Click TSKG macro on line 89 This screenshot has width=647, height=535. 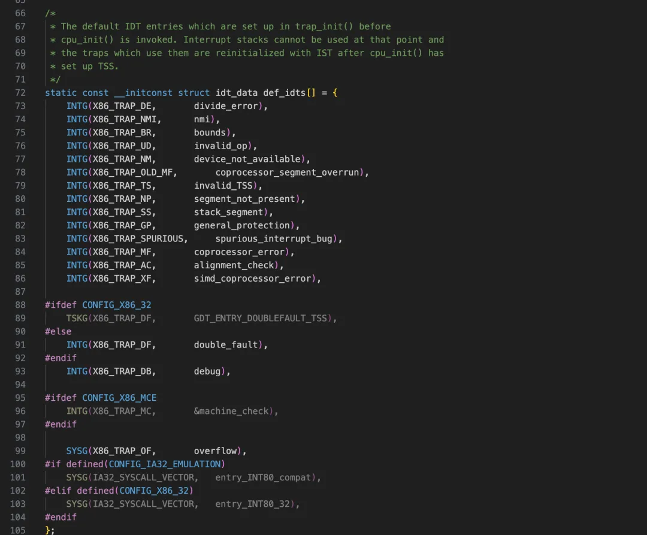click(x=77, y=318)
